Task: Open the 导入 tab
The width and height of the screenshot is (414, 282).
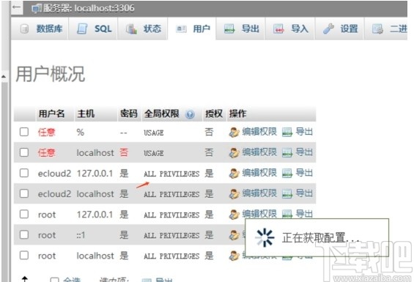Action: click(x=289, y=29)
